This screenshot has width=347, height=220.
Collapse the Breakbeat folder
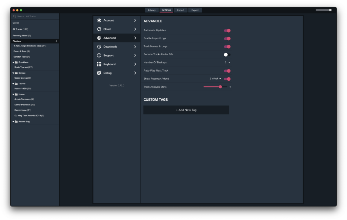pyautogui.click(x=13, y=62)
